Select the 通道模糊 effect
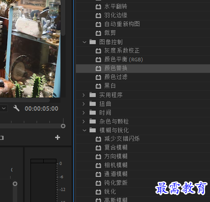210x202 pixels. pyautogui.click(x=116, y=174)
